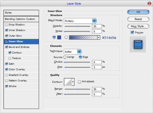The image size is (153, 113).
Task: Click the Opacity slider track
Action: point(77,26)
